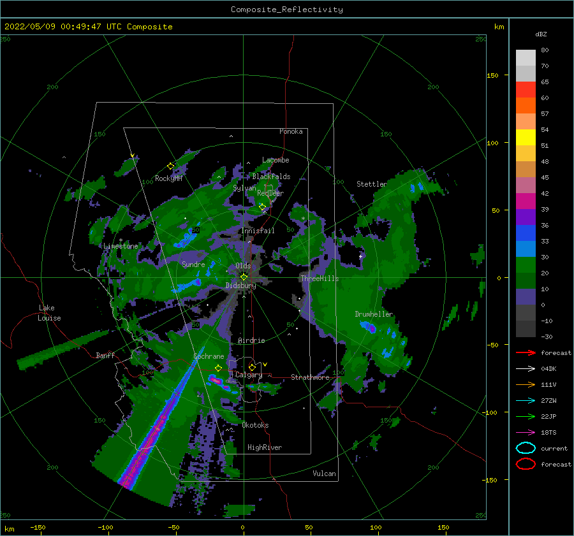This screenshot has width=574, height=536.
Task: Click the yellow diamond at radar center by Olds
Action: (x=244, y=277)
